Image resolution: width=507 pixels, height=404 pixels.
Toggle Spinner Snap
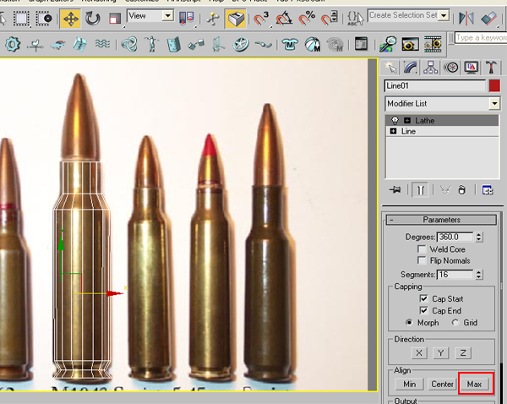(330, 19)
